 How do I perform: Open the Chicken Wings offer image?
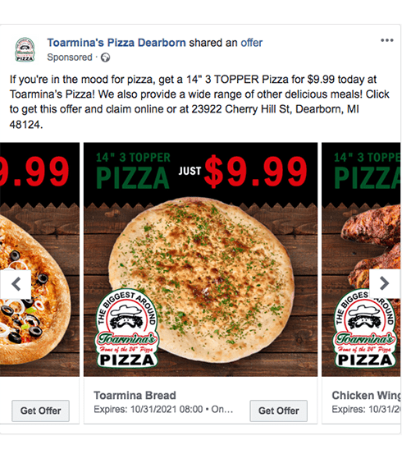[x=361, y=259]
